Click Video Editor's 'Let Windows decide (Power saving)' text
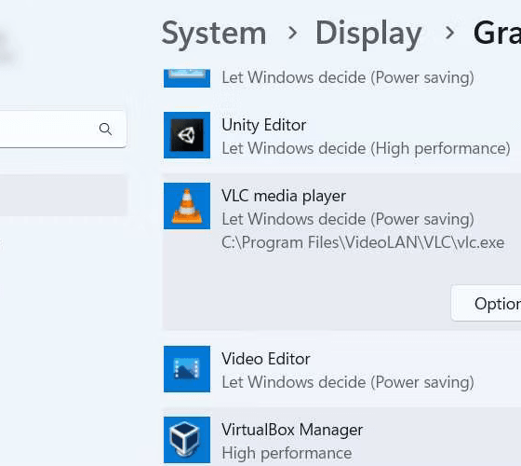Viewport: 521px width, 466px height. coord(348,382)
